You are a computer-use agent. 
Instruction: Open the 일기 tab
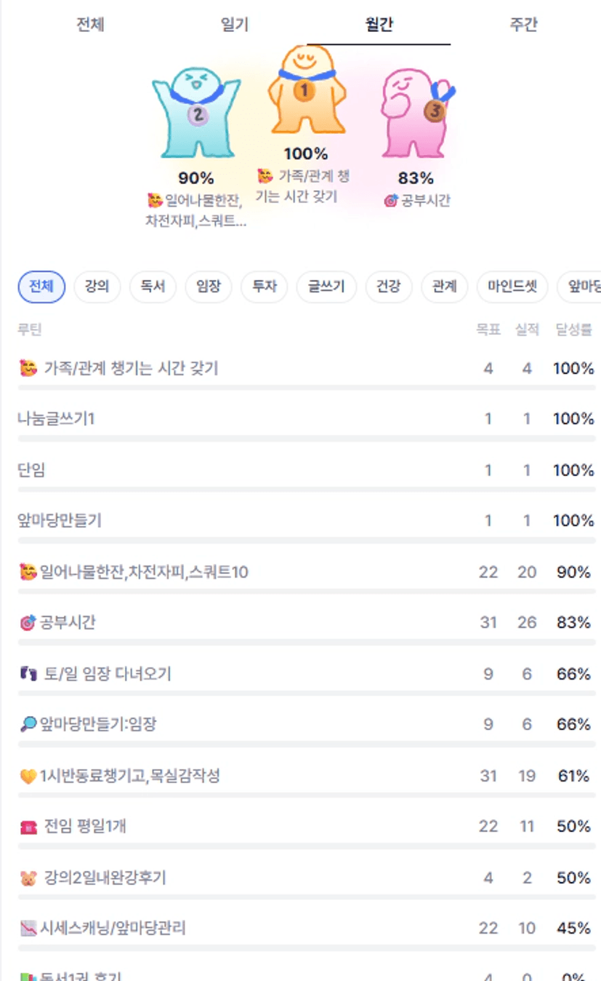tap(234, 25)
